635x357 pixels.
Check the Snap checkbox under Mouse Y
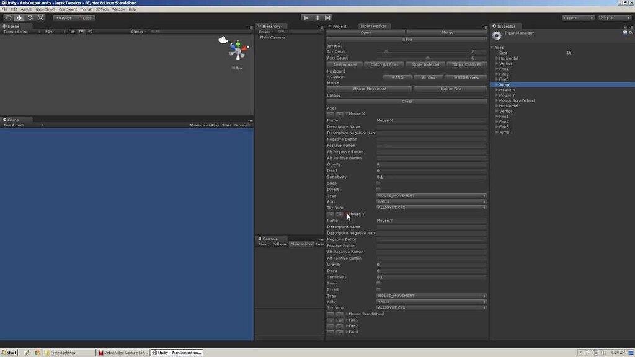click(x=378, y=283)
